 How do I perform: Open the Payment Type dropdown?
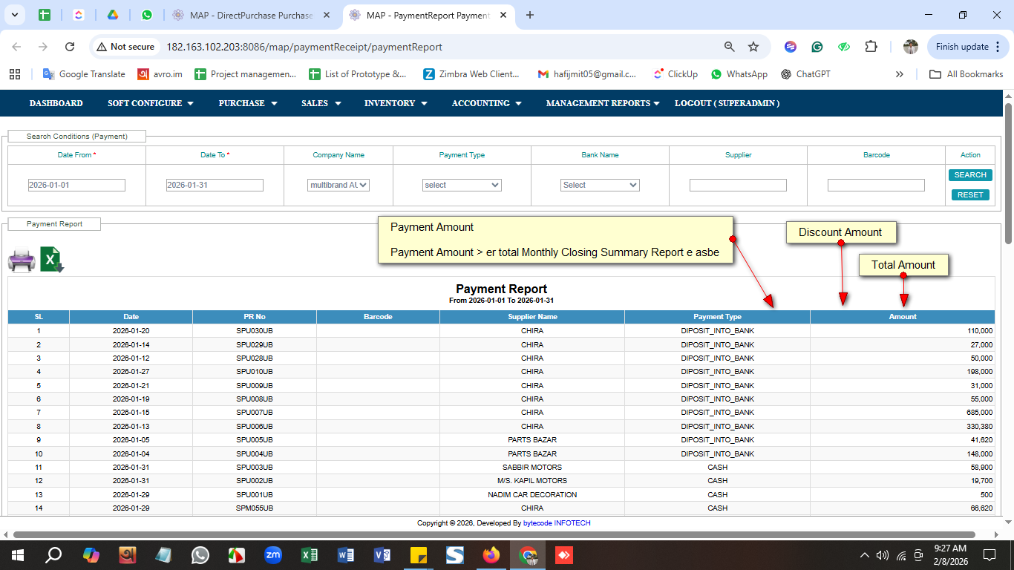point(462,185)
